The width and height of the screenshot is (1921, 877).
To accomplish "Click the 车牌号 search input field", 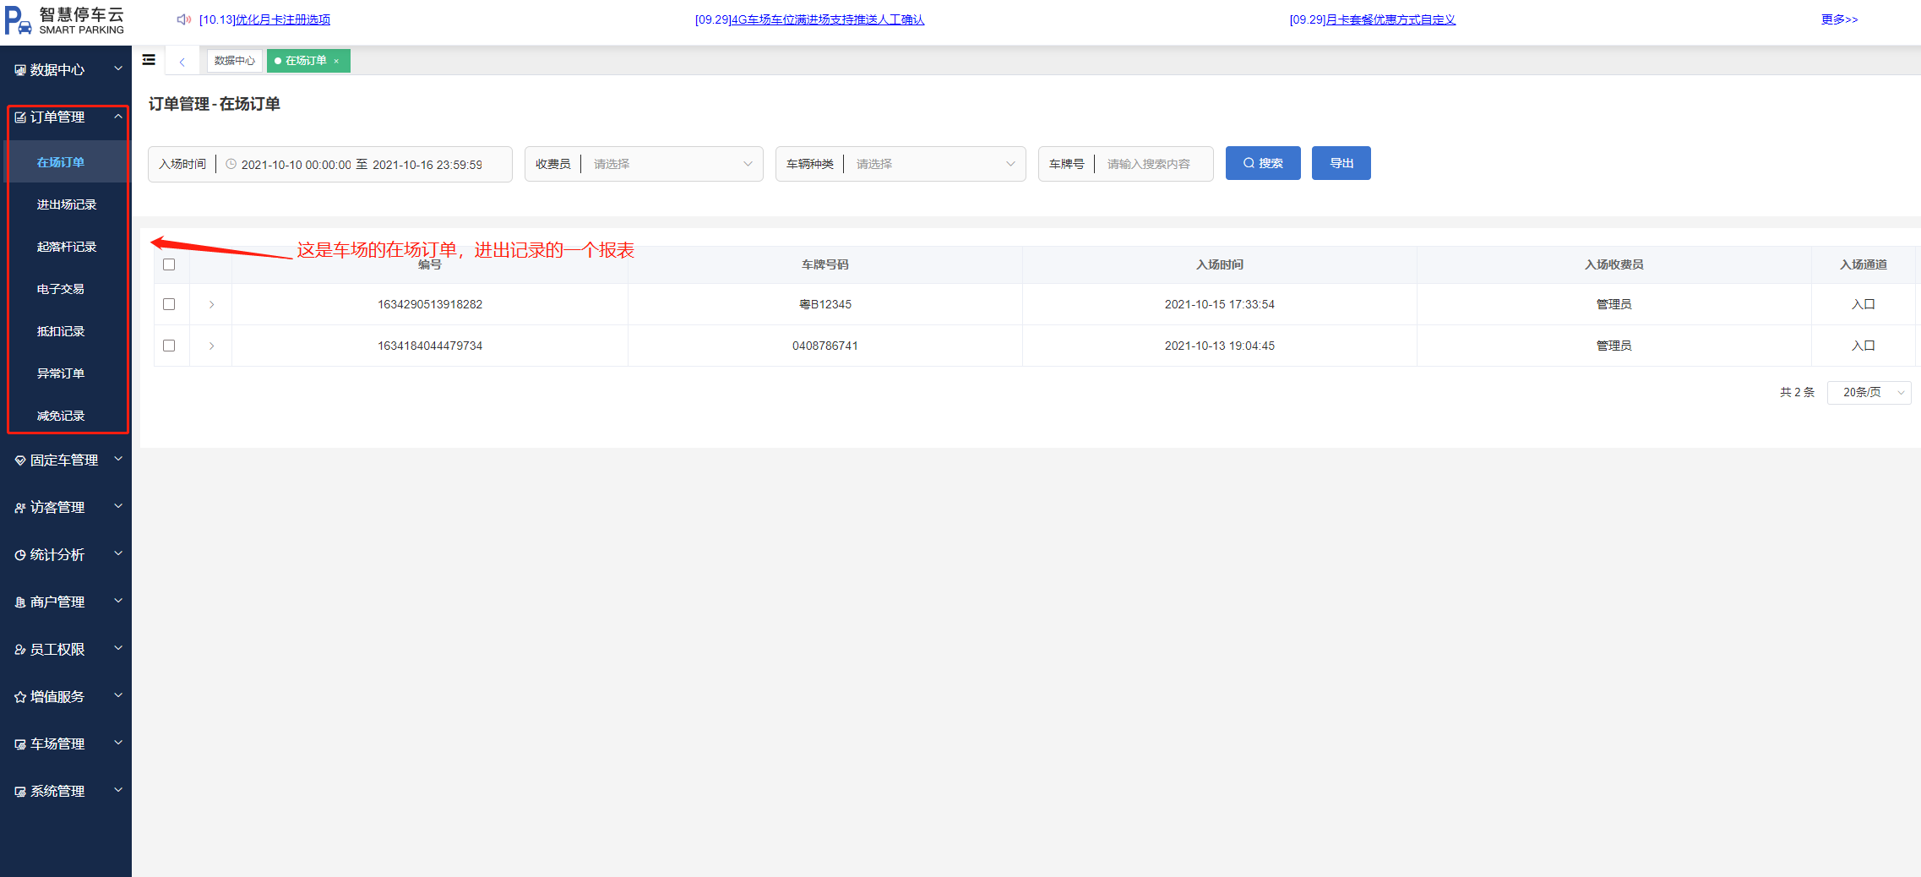I will tap(1154, 164).
